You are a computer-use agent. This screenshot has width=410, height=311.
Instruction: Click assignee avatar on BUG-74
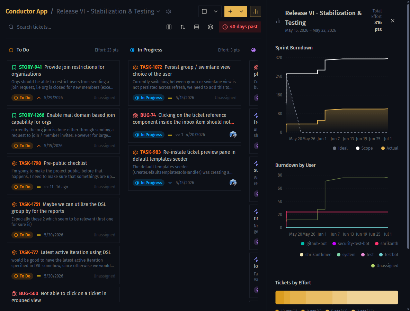(233, 135)
